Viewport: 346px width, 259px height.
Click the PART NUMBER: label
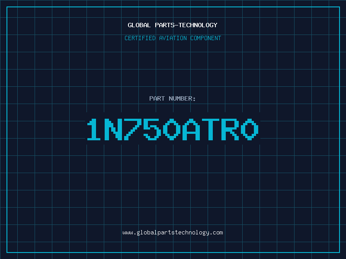click(x=173, y=98)
